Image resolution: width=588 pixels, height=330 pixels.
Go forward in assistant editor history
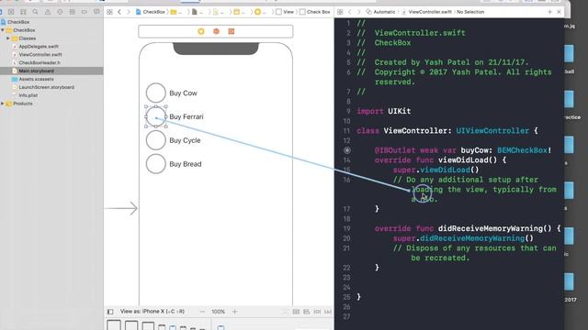tap(358, 12)
